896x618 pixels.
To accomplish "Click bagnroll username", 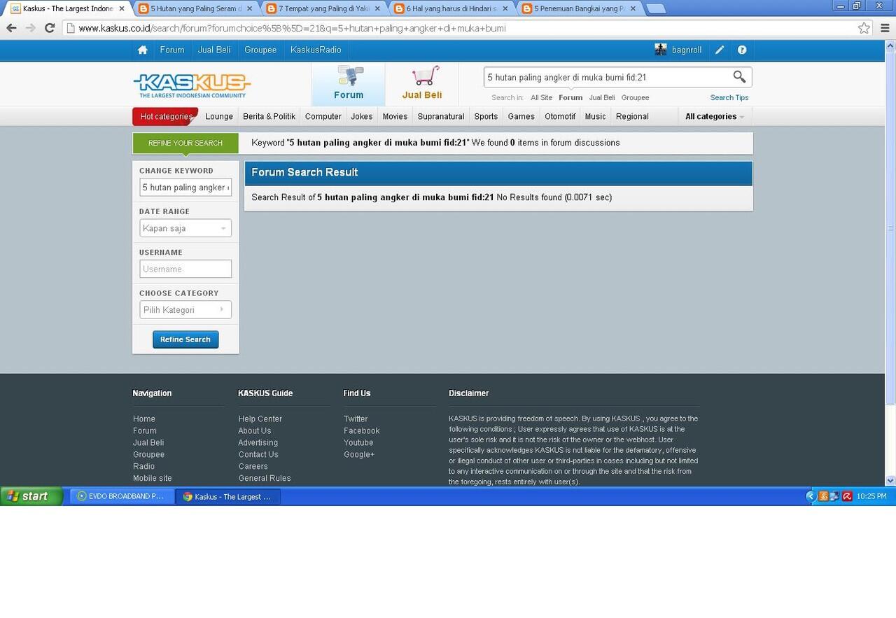I will click(687, 50).
